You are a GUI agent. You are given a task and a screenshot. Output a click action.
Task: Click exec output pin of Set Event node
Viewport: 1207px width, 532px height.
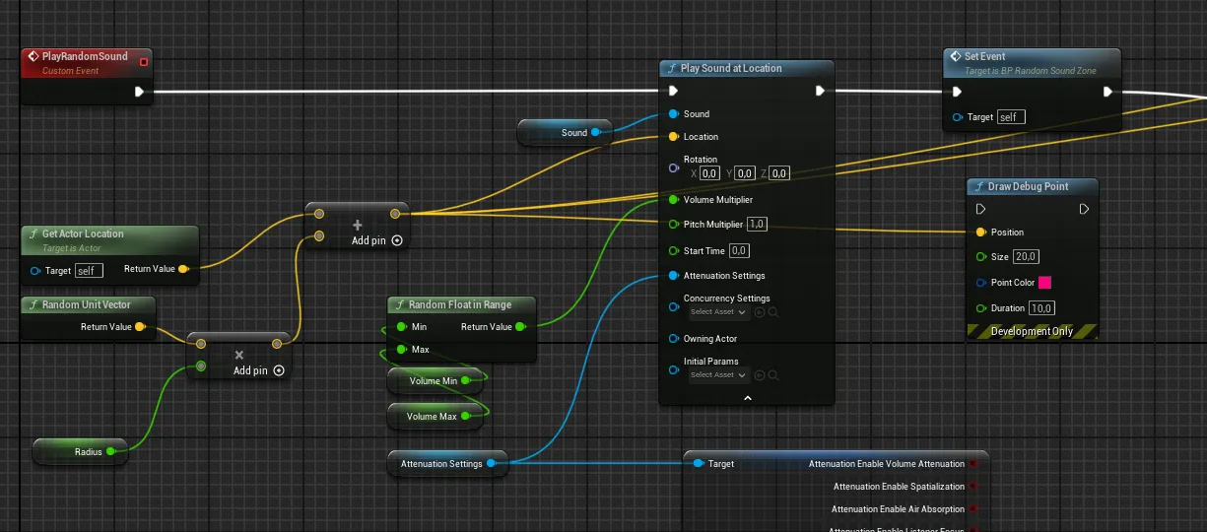(x=1107, y=92)
